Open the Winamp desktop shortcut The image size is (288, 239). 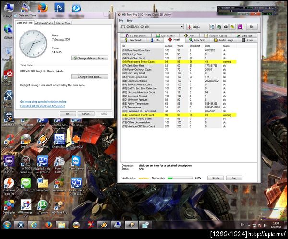(43, 142)
